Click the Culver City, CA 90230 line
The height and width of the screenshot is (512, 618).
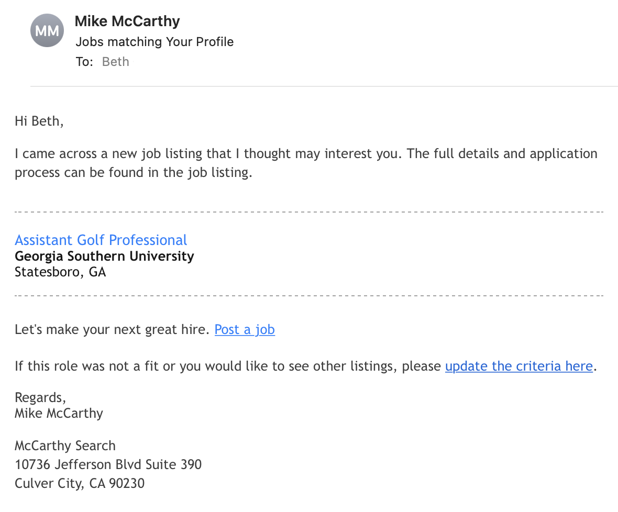pyautogui.click(x=80, y=483)
